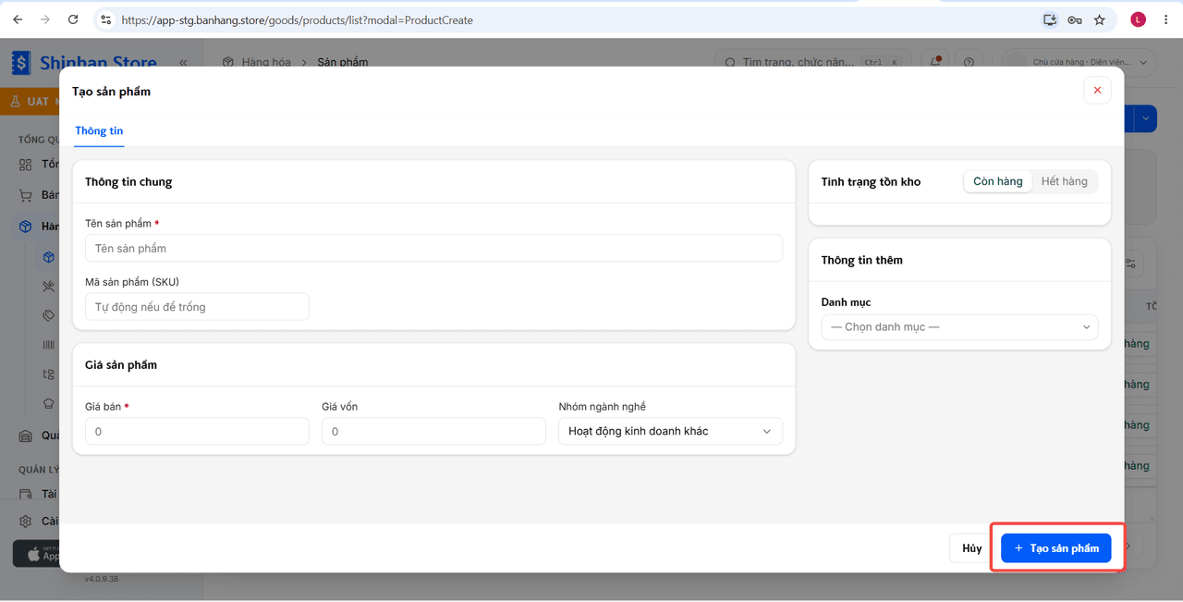Click the browser address bar URL

pyautogui.click(x=297, y=19)
